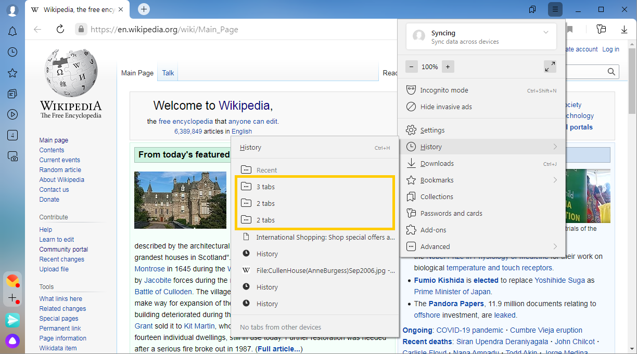Screen dimensions: 637x354
Task: Expand the History submenu arrow
Action: [x=555, y=147]
